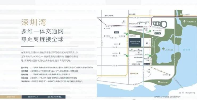Open the 超级湾区的世界藏品 tab
Screen dimensions: 197x100
(54, 97)
